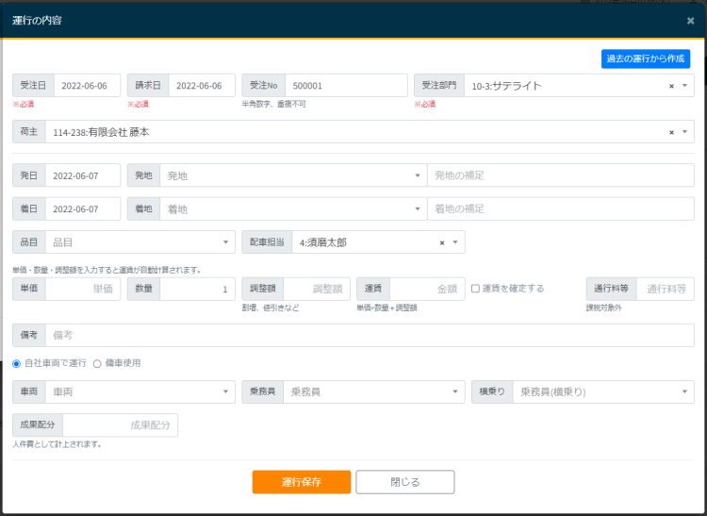The height and width of the screenshot is (516, 707).
Task: Click the 過去の運行から作成 button
Action: [646, 58]
